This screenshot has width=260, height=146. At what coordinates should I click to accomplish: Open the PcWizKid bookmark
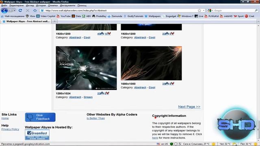(211, 16)
